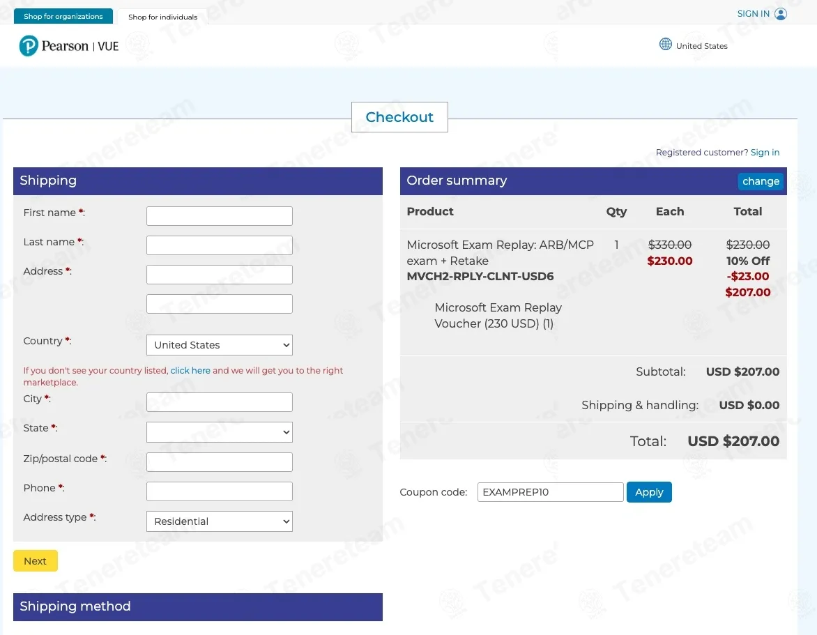Click the Shipping method section header
This screenshot has width=817, height=635.
coord(198,607)
